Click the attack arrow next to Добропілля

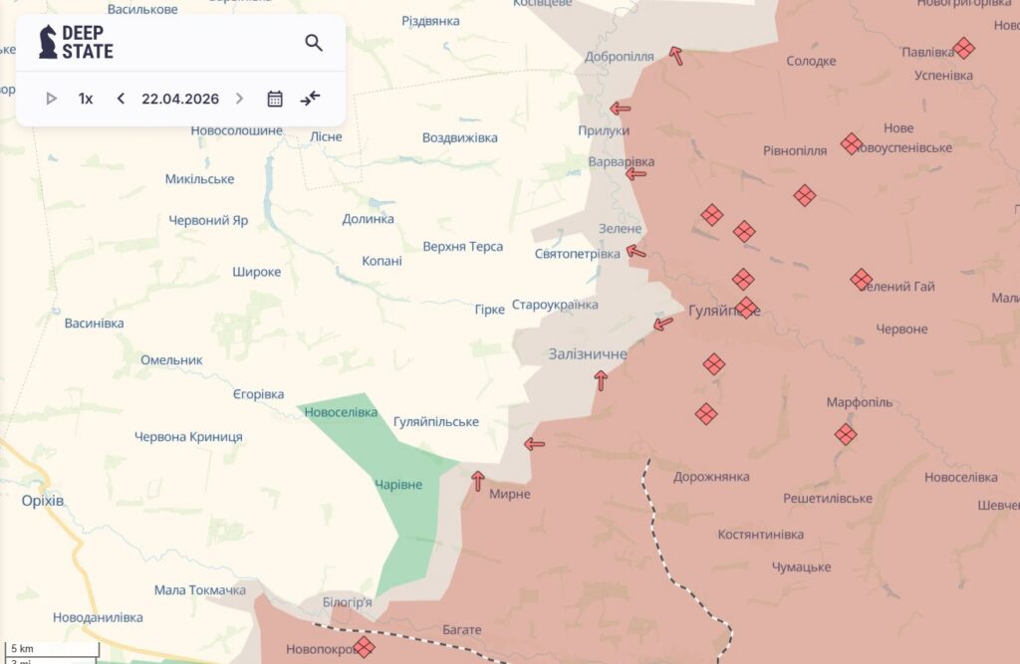[676, 56]
